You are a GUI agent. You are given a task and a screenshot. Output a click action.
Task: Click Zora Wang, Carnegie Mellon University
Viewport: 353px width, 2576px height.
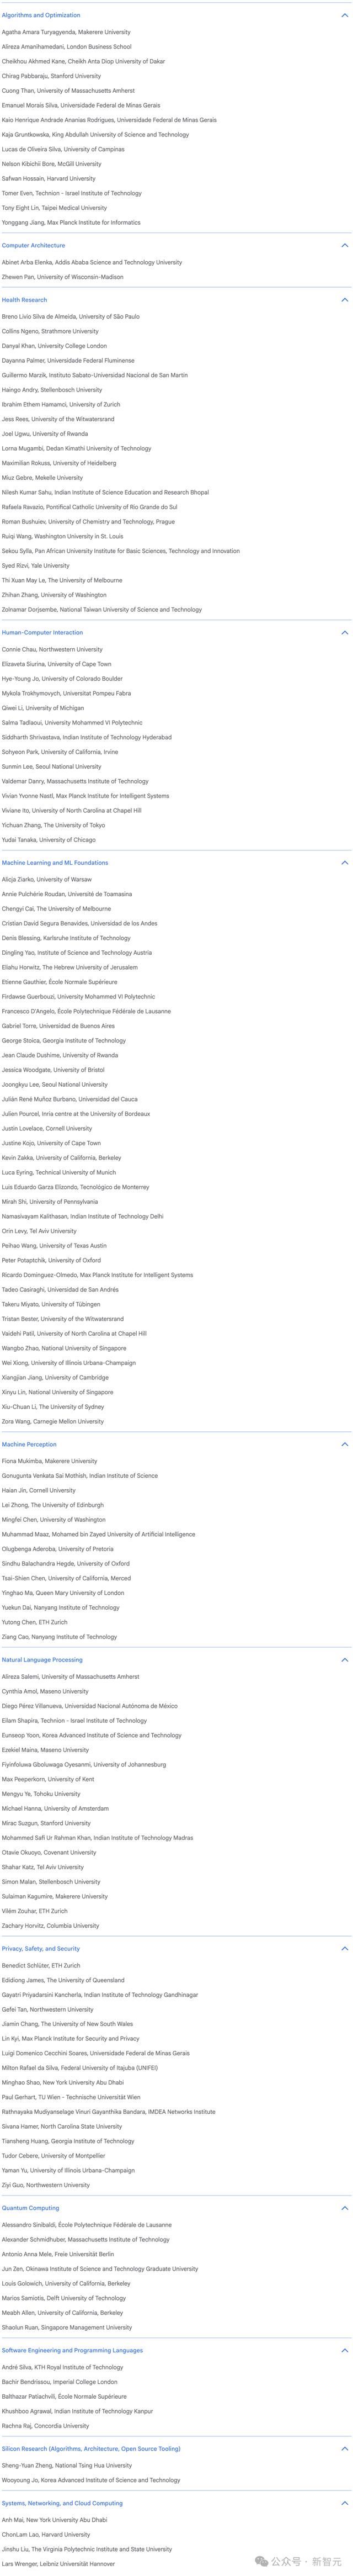coord(53,1421)
